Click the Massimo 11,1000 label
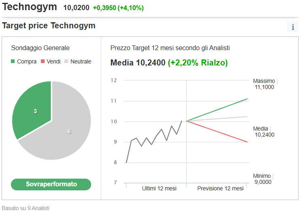The height and width of the screenshot is (213, 303). (264, 84)
